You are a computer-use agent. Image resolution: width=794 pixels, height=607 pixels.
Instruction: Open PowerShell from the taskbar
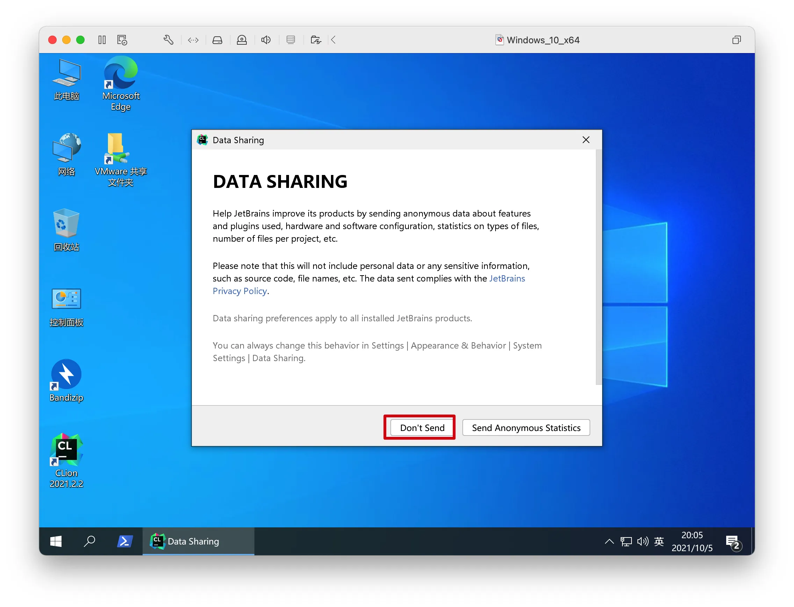(x=125, y=541)
